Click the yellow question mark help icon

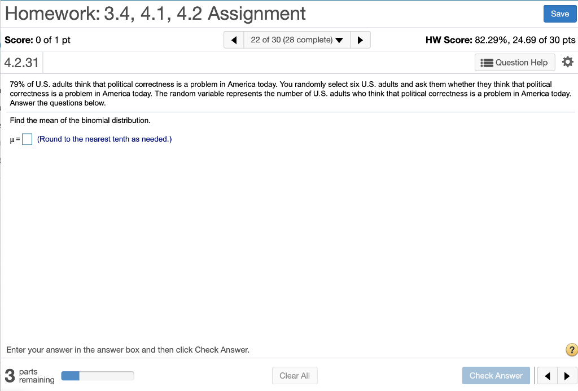coord(571,350)
